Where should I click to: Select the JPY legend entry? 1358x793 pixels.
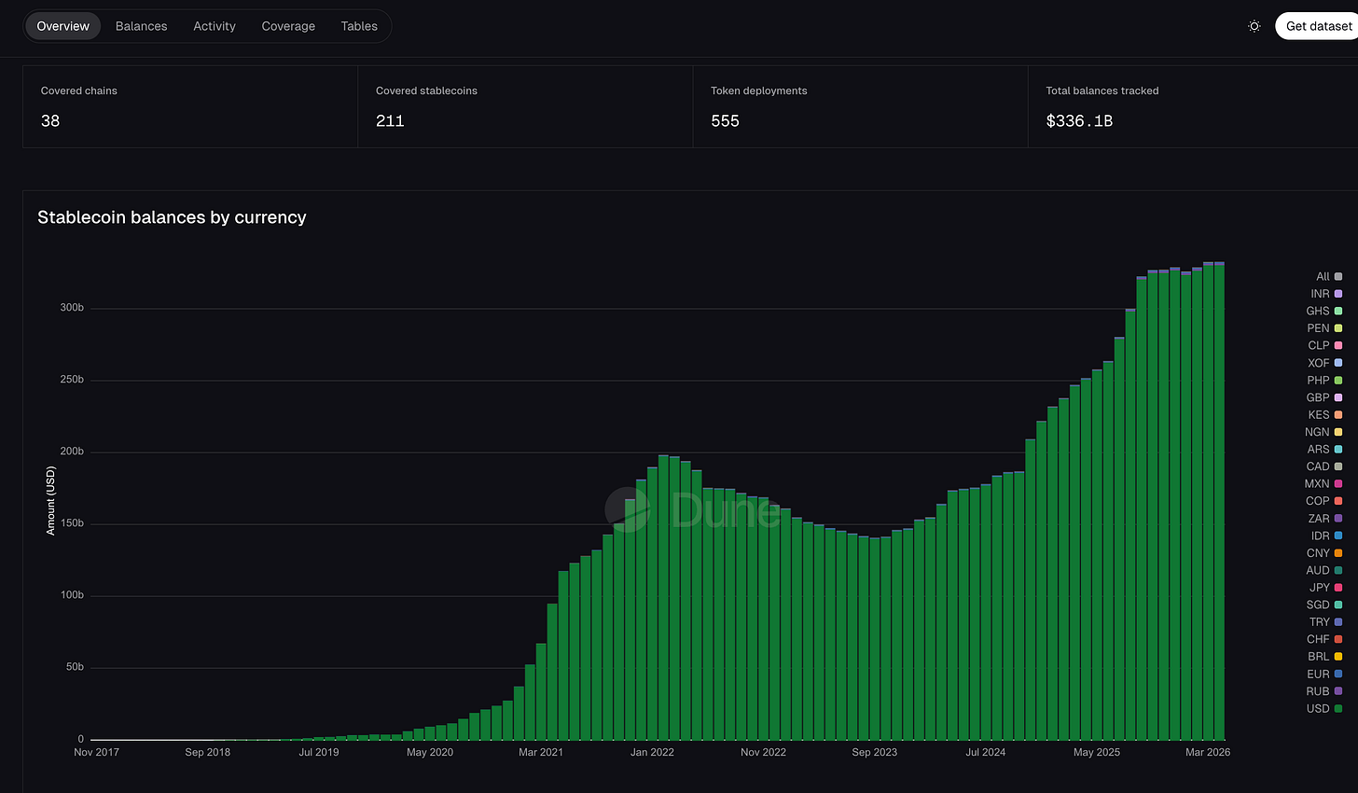(x=1325, y=588)
